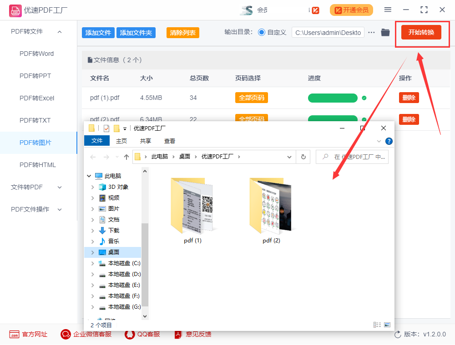Click the VIP badge icon in title bar
This screenshot has width=455, height=345.
(x=316, y=10)
